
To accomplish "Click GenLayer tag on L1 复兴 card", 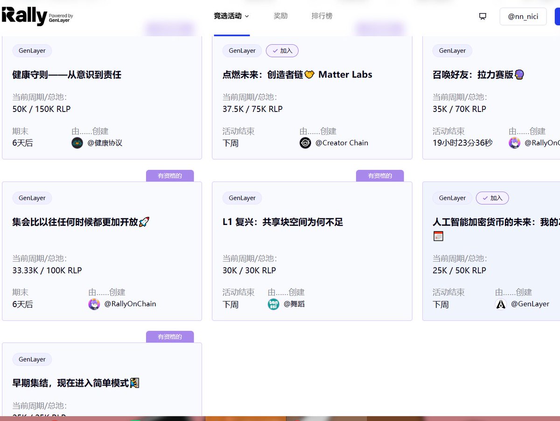I will 242,198.
